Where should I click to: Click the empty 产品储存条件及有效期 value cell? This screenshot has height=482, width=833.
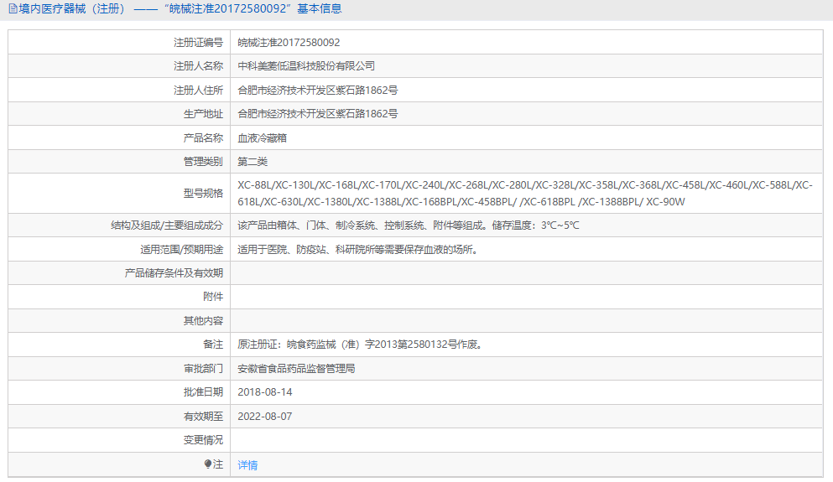click(x=527, y=272)
